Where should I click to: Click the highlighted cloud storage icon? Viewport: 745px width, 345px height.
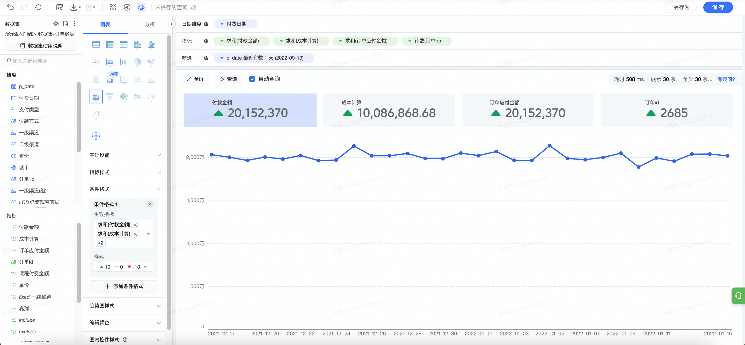click(141, 7)
